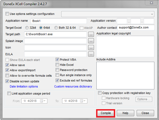Viewport: 159px width, 120px height.
Task: Toggle Trial version checkbox
Action: pos(103,103)
